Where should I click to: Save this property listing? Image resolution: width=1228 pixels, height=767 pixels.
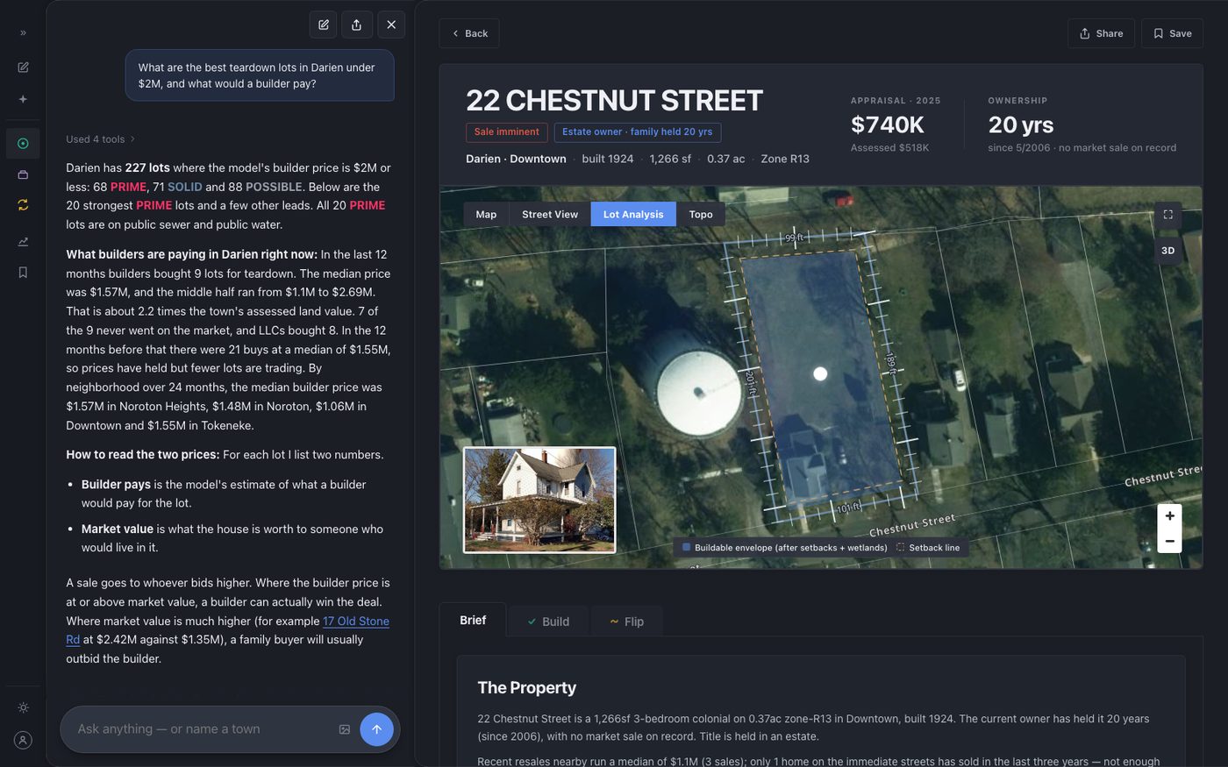[x=1172, y=33]
